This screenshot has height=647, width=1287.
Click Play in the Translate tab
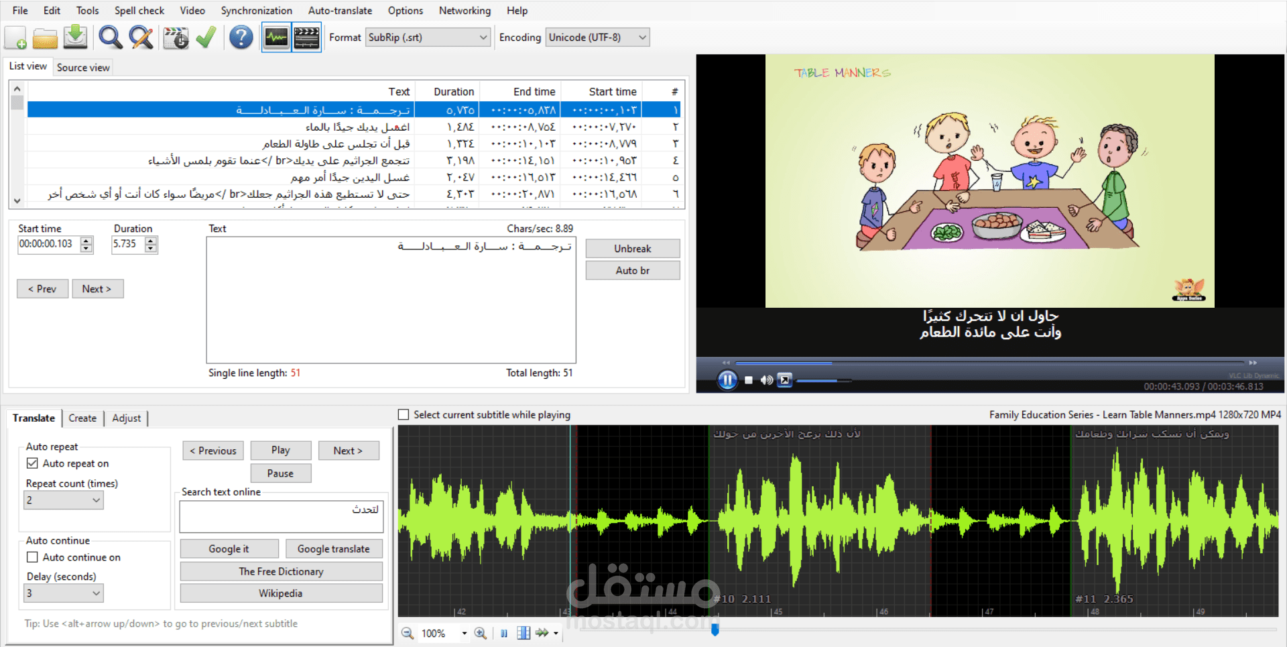[x=281, y=451]
